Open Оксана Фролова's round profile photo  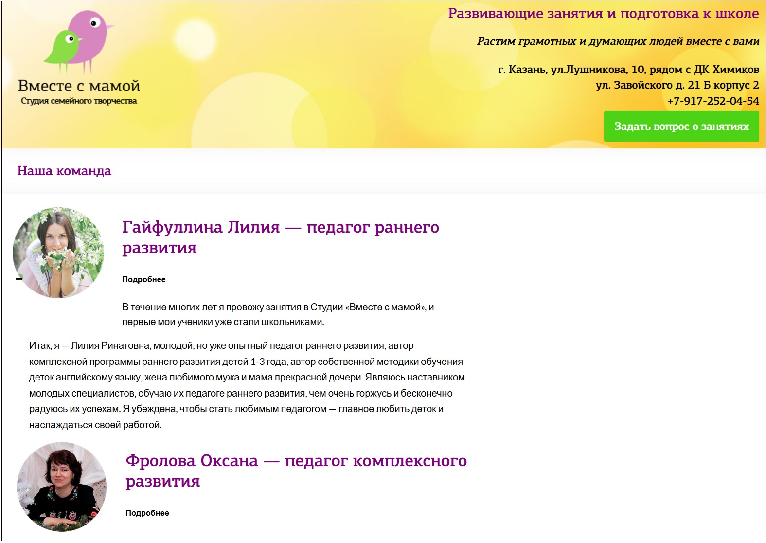62,487
